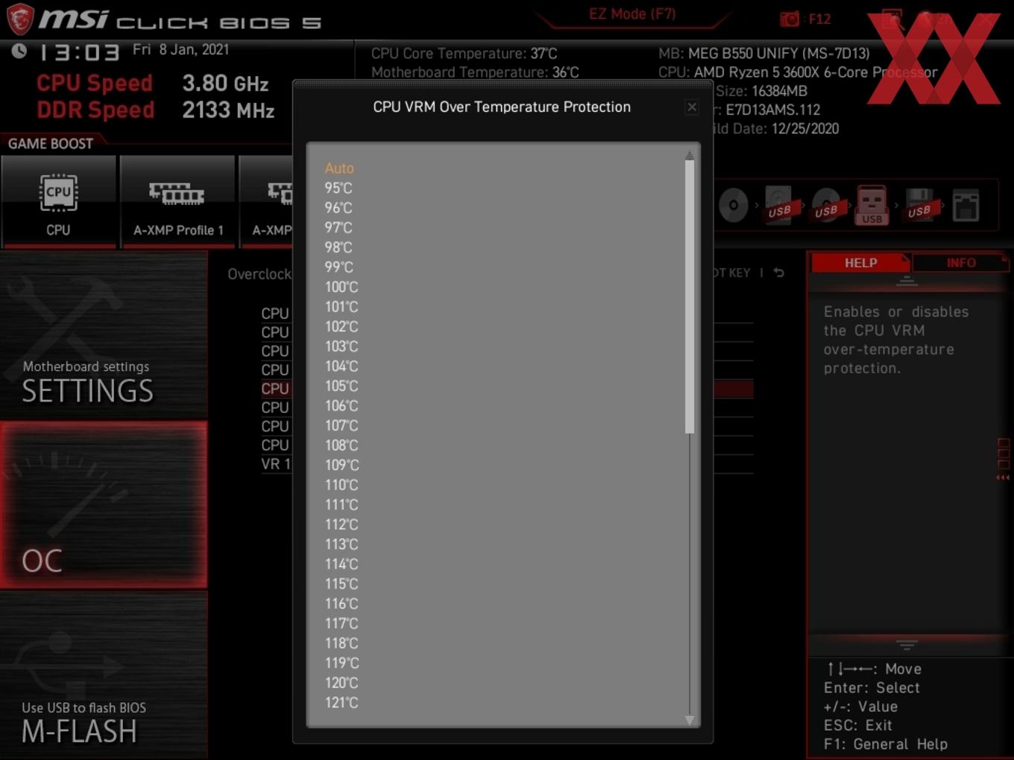This screenshot has width=1014, height=760.
Task: Click the list scrollbar up arrow
Action: [690, 155]
